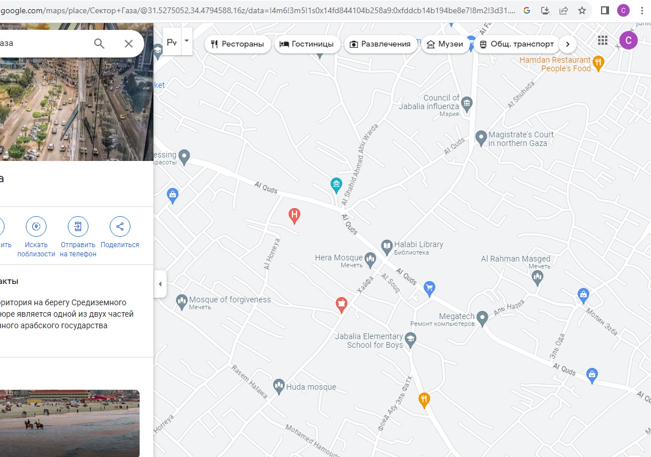Click the URL in the address bar
Viewport: 651px width, 457px height.
257,10
